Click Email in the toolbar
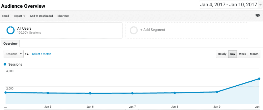263x110 pixels. [5, 16]
